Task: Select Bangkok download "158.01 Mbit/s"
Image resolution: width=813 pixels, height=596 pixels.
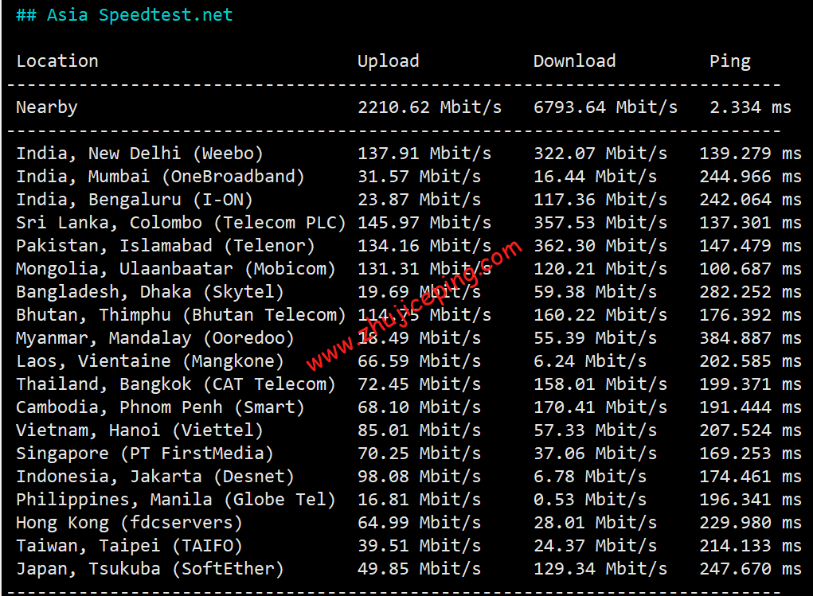Action: click(600, 384)
